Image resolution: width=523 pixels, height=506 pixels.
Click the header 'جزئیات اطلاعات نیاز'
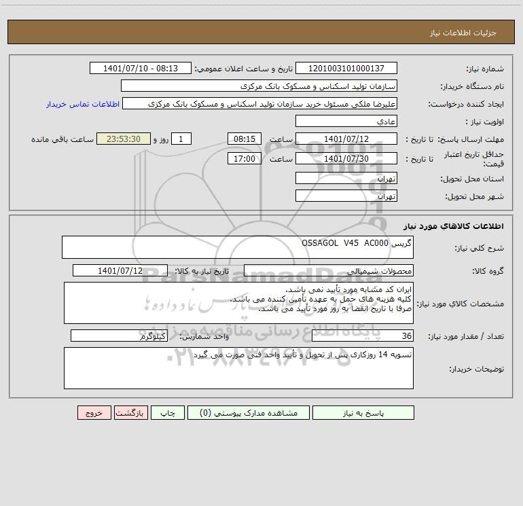[x=463, y=33]
